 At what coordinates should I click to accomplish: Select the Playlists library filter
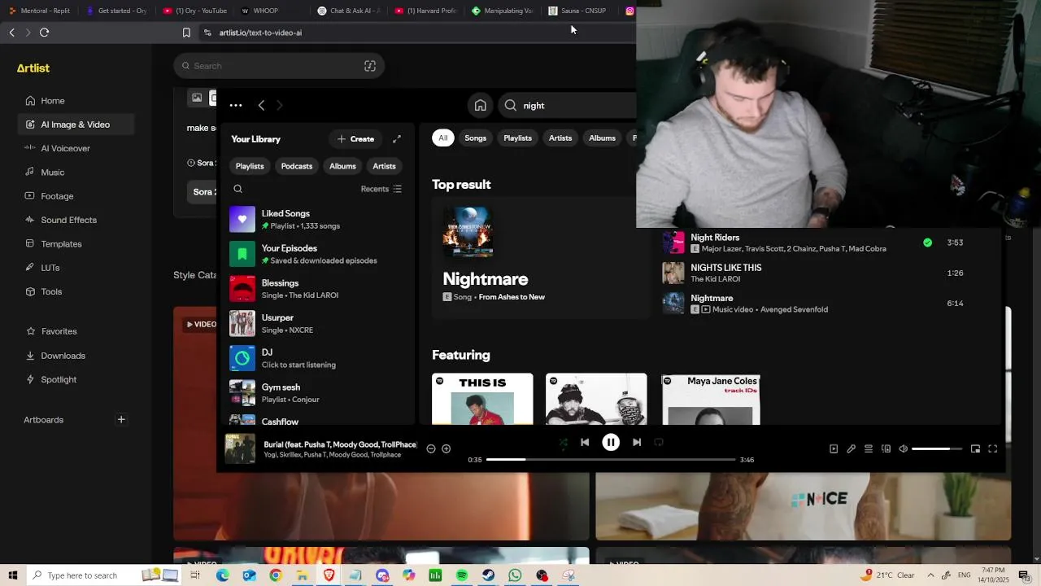250,166
